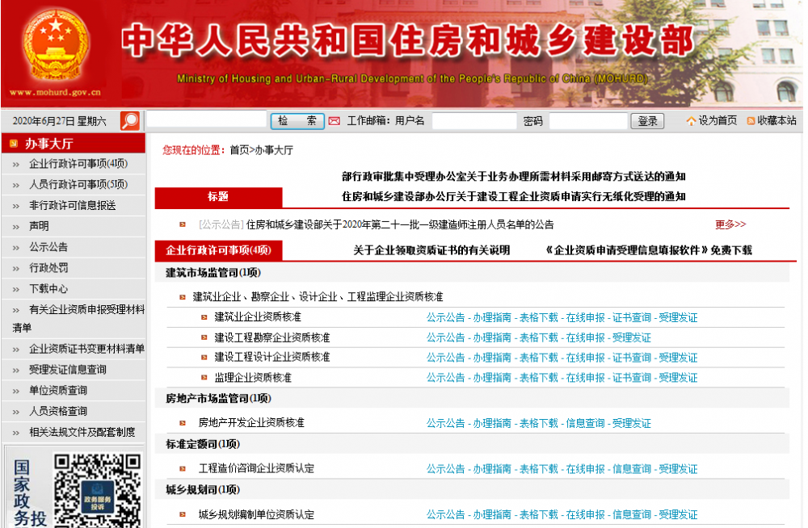The width and height of the screenshot is (808, 528).
Task: Click the envelope icon beside 工作邮箱
Action: (335, 120)
